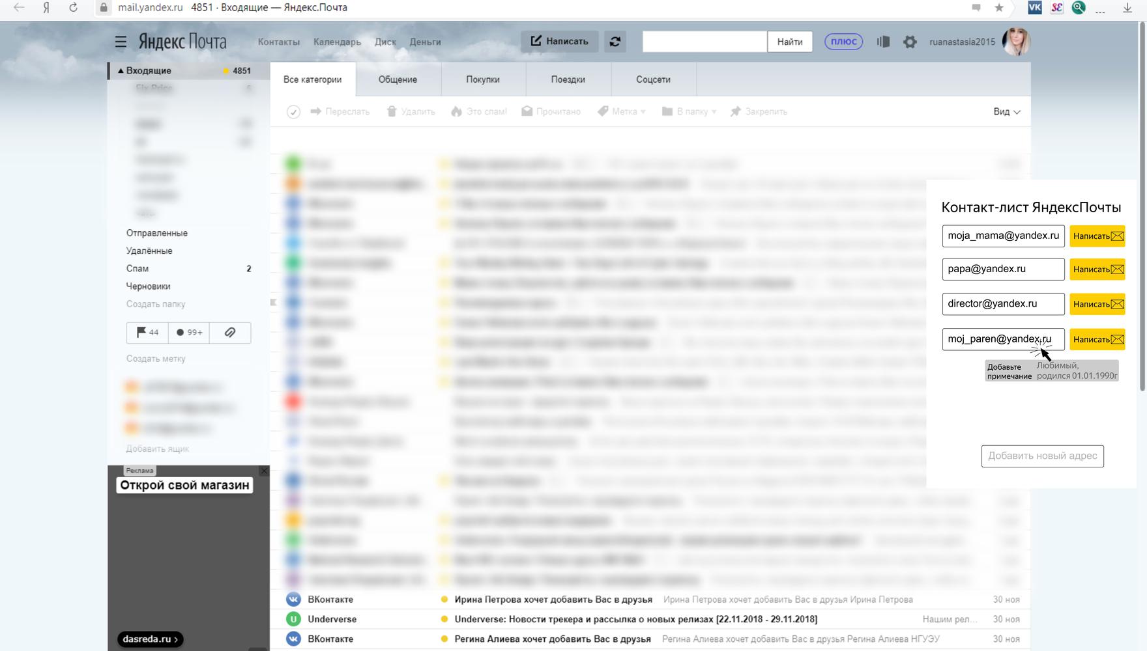Click Создать метку link
Screen dimensions: 1147x651
point(156,359)
